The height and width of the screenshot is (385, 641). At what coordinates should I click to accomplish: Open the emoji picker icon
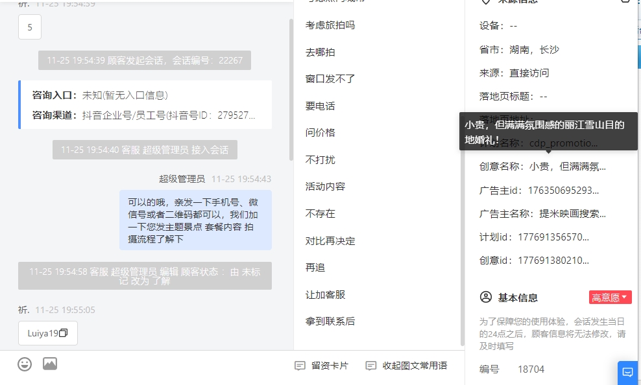pyautogui.click(x=25, y=364)
